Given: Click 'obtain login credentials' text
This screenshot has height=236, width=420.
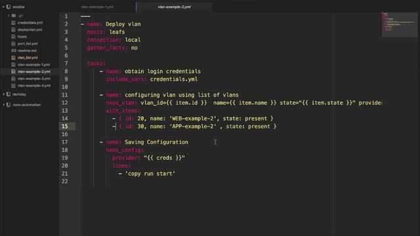Looking at the screenshot, I should [x=163, y=71].
